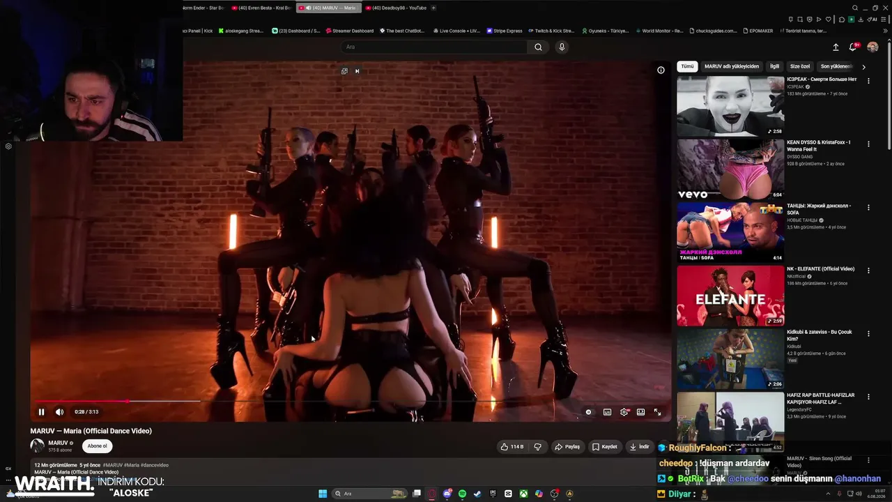This screenshot has height=502, width=892.
Task: Open the NK - ELEFANTE video title
Action: click(820, 269)
